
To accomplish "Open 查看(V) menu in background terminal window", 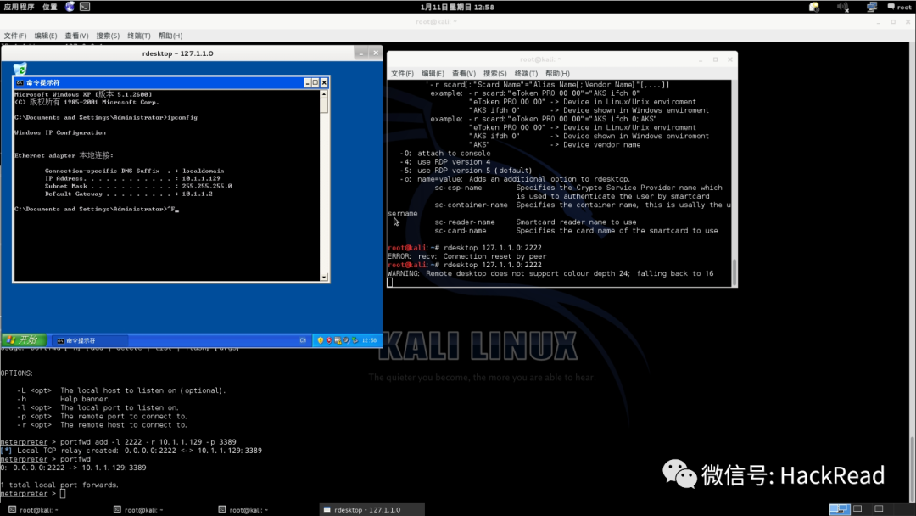I will coord(76,36).
